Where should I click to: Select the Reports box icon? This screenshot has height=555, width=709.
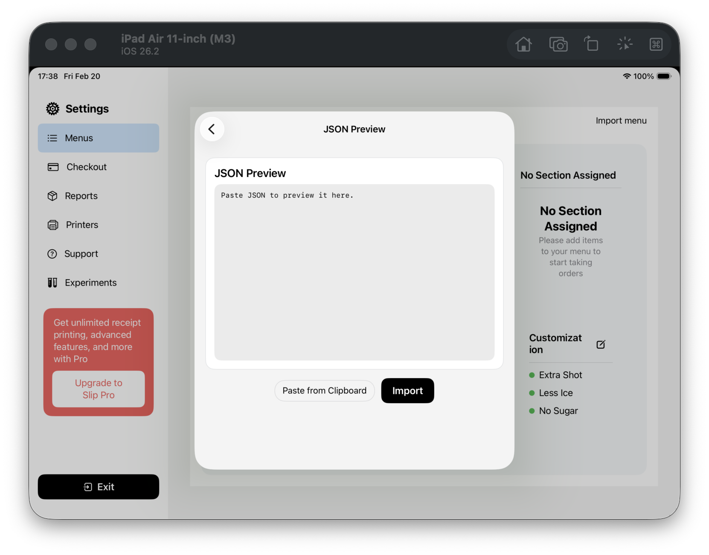tap(52, 196)
